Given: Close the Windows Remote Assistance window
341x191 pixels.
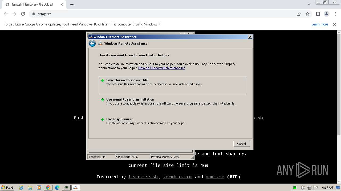Looking at the screenshot, I should click(x=250, y=37).
